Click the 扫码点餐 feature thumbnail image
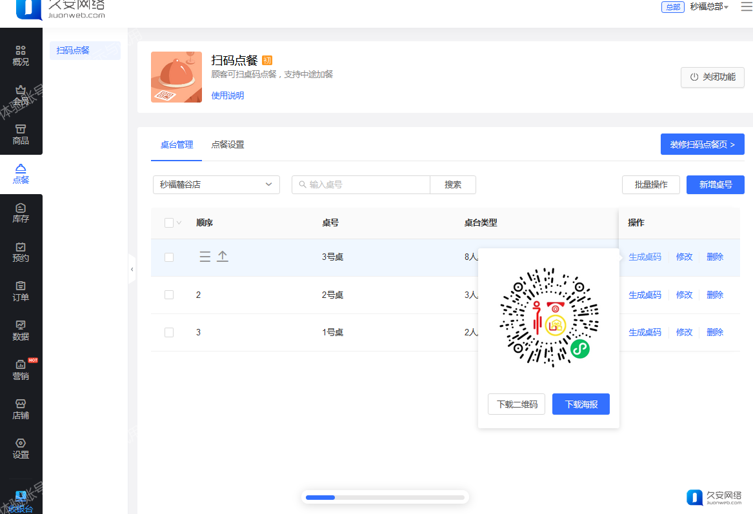The width and height of the screenshot is (753, 514). tap(176, 77)
